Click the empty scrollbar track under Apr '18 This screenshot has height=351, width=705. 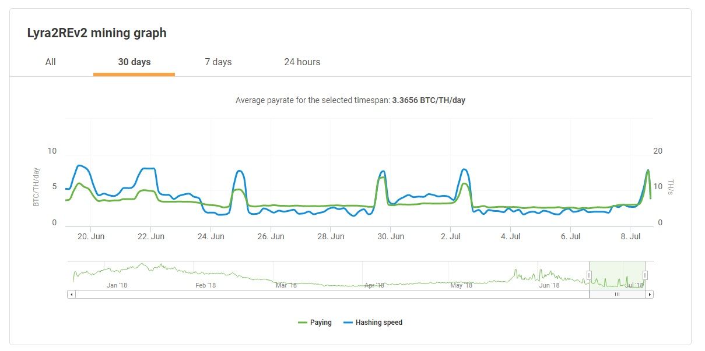373,295
